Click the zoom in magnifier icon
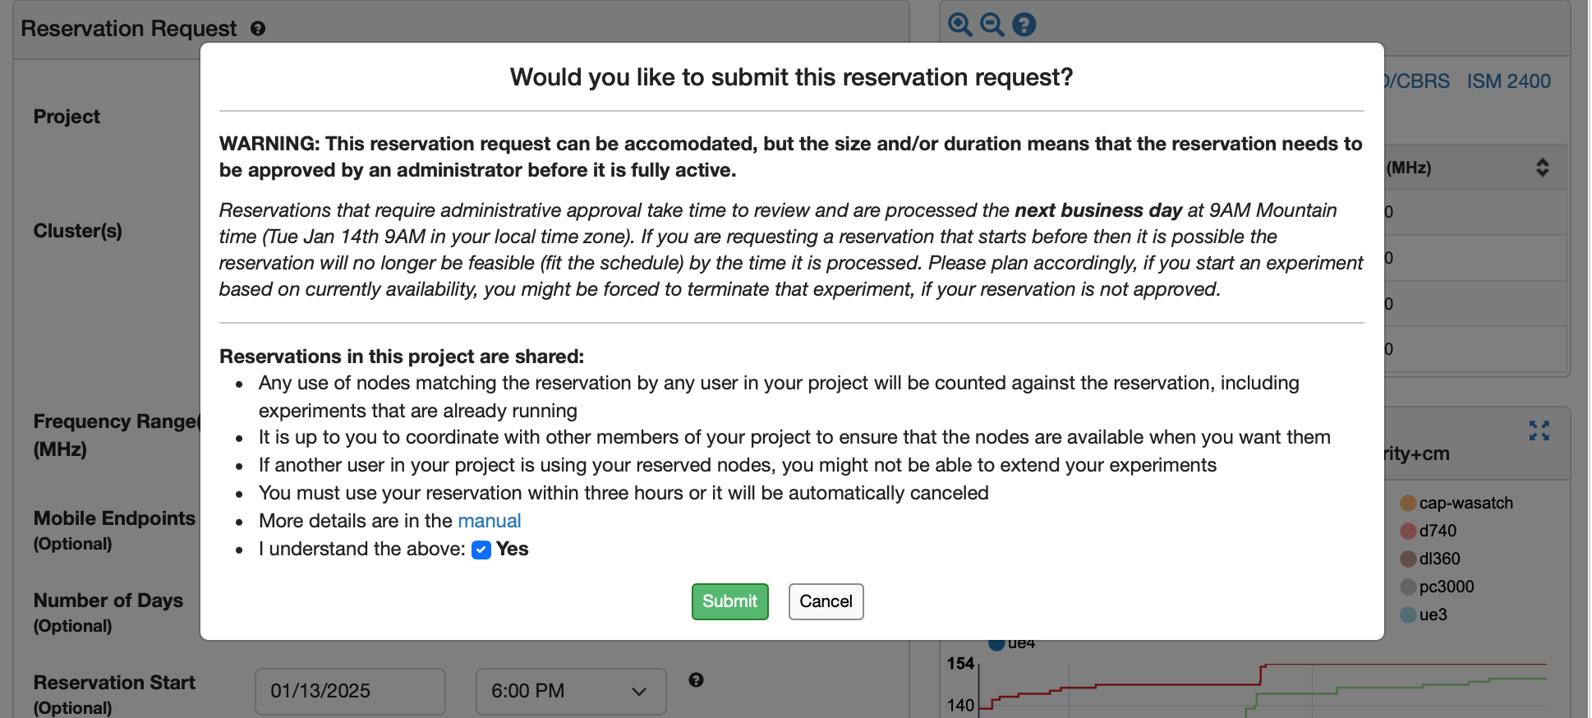This screenshot has height=718, width=1592. point(959,25)
